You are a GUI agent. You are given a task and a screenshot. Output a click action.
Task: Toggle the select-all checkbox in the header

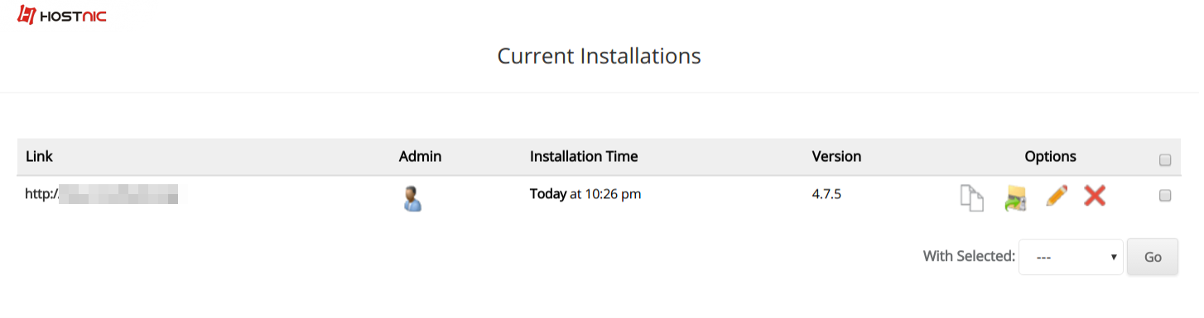coord(1165,160)
